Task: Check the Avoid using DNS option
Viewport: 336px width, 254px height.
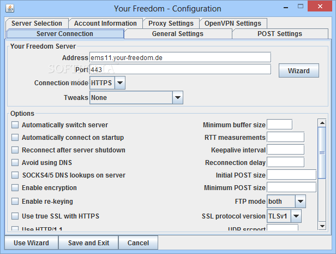Action: click(x=15, y=162)
